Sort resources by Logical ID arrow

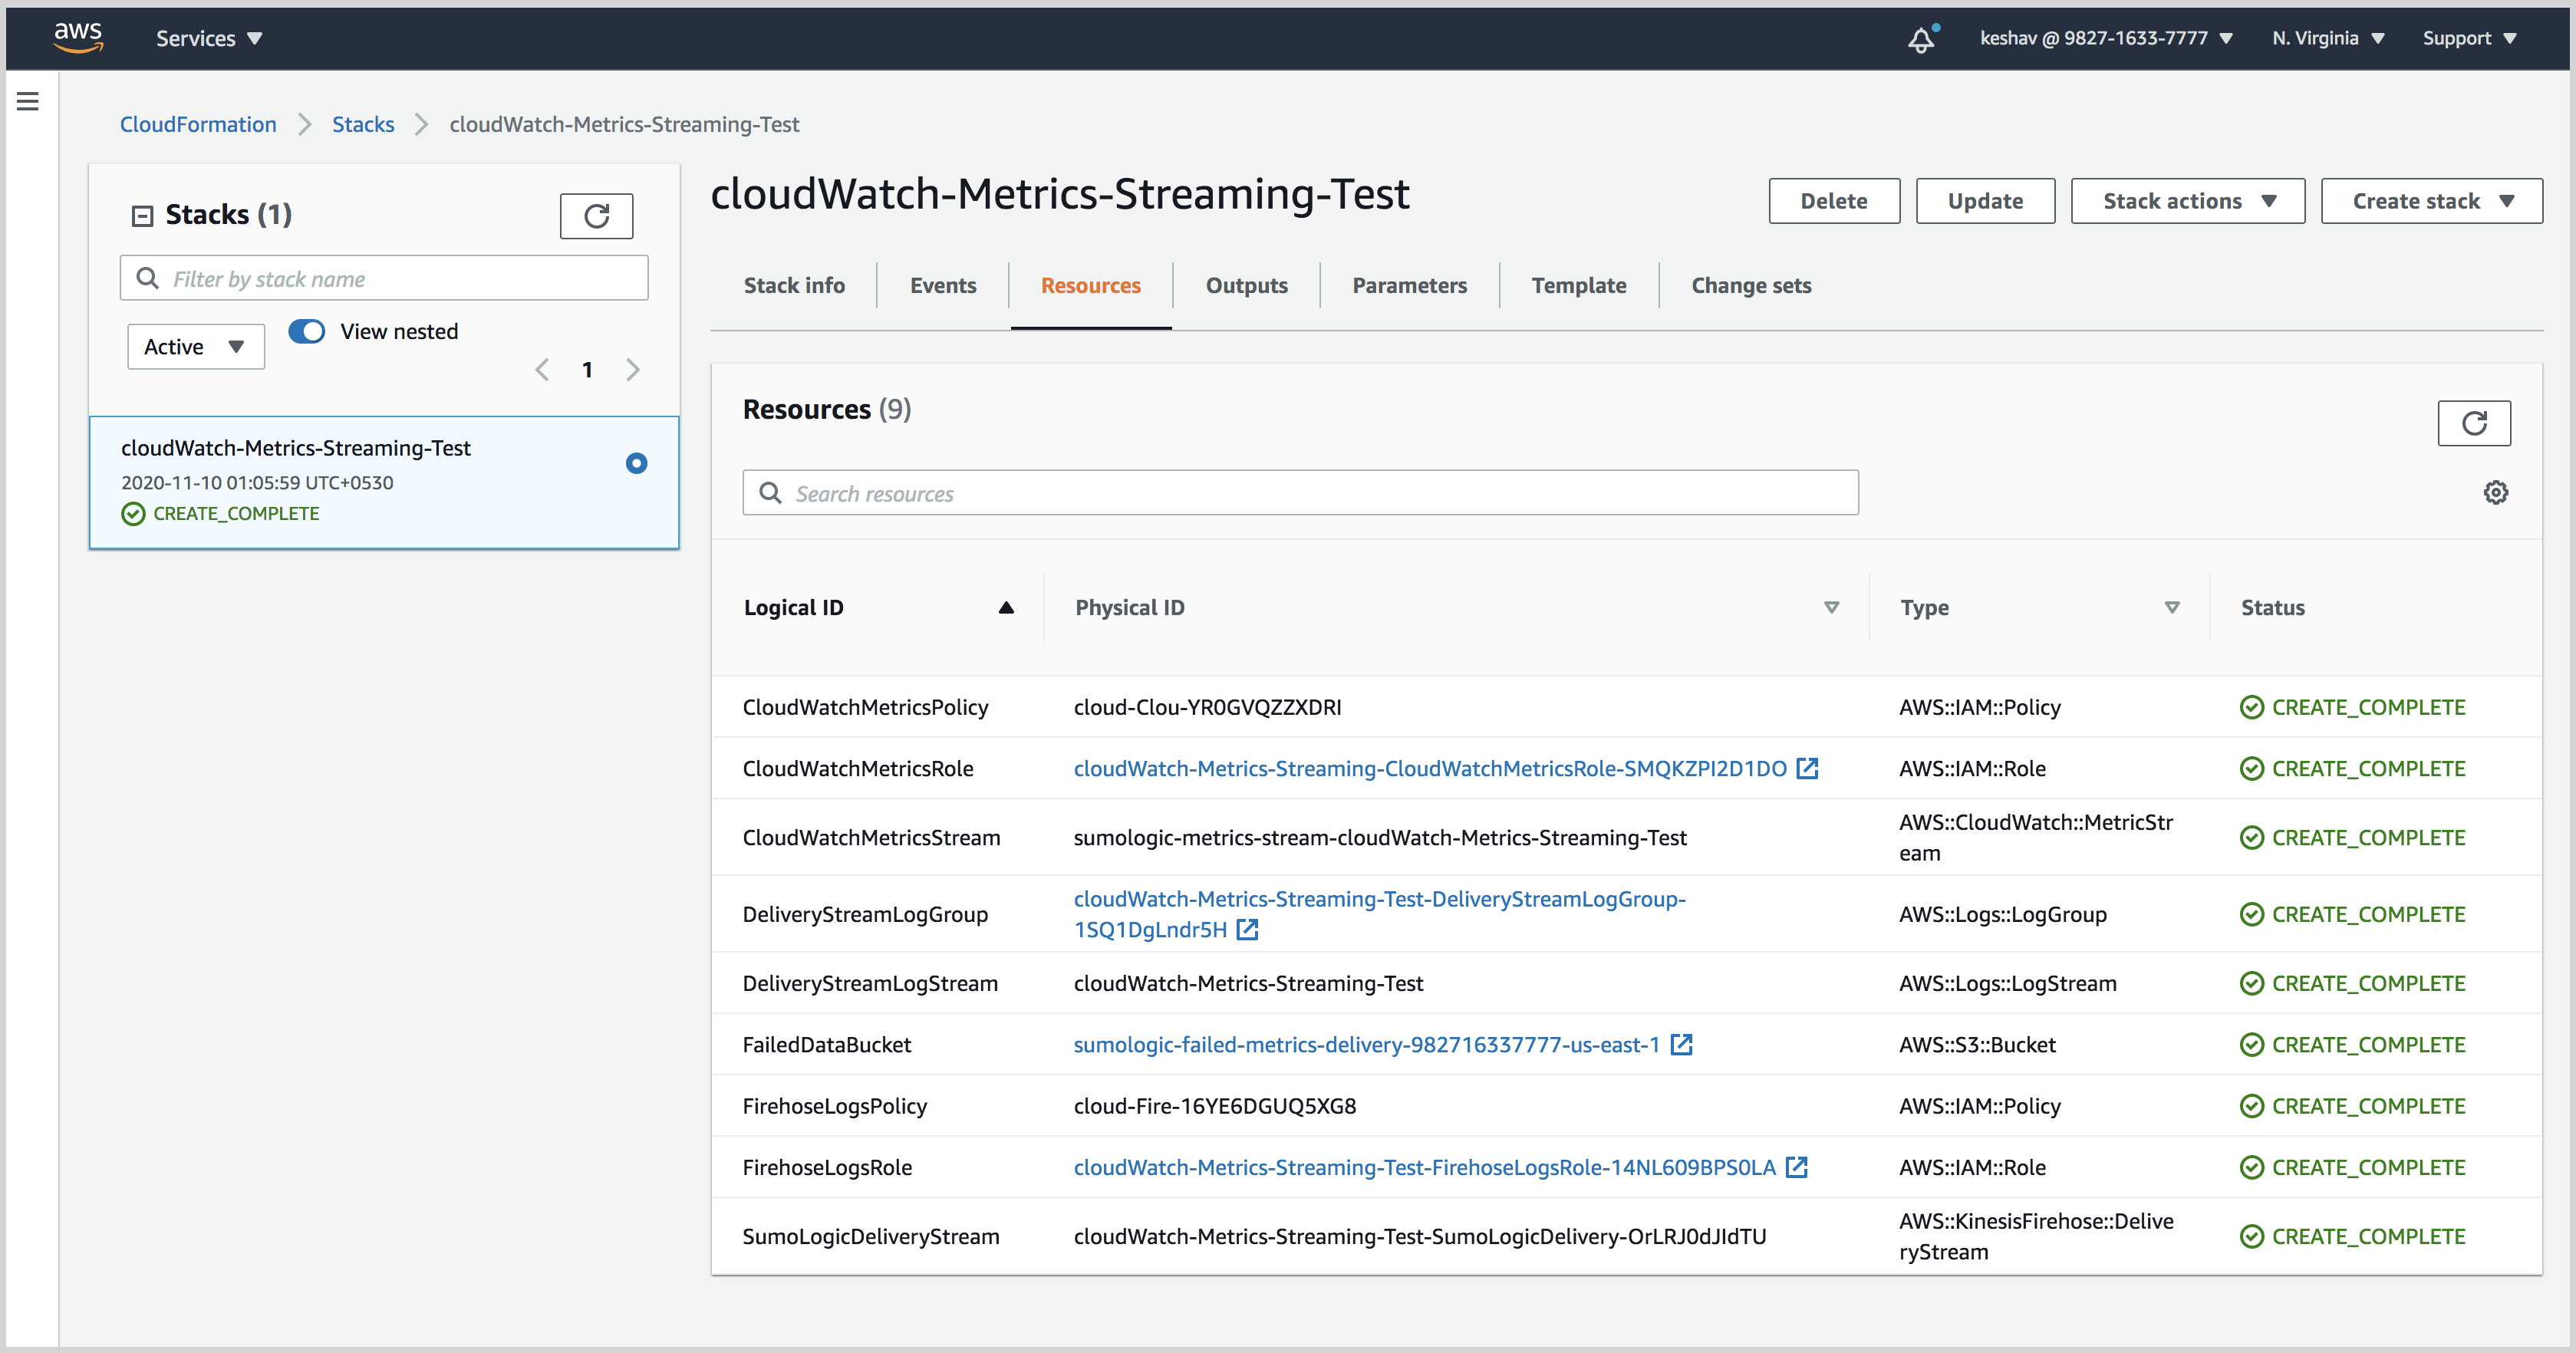click(x=1006, y=608)
